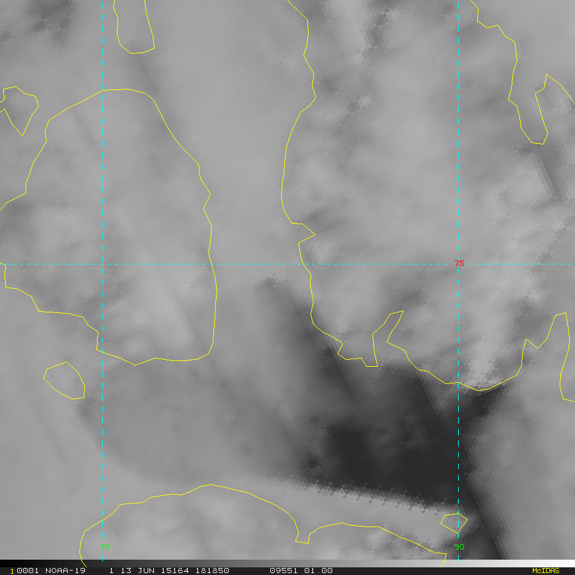Select the 01.00 resolution value
Image resolution: width=575 pixels, height=575 pixels.
click(318, 571)
